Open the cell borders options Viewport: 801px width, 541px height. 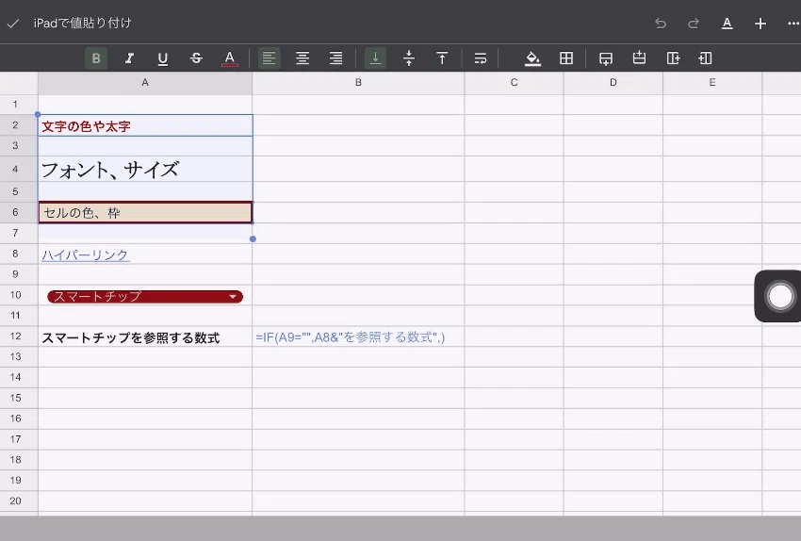[566, 58]
